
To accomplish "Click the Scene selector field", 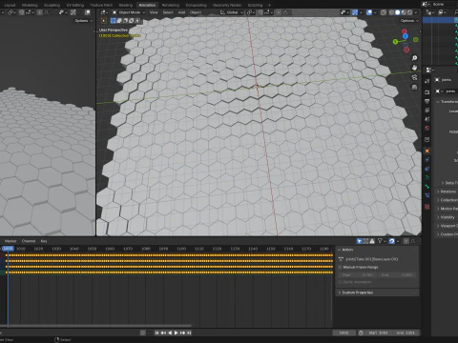I will coord(444,4).
